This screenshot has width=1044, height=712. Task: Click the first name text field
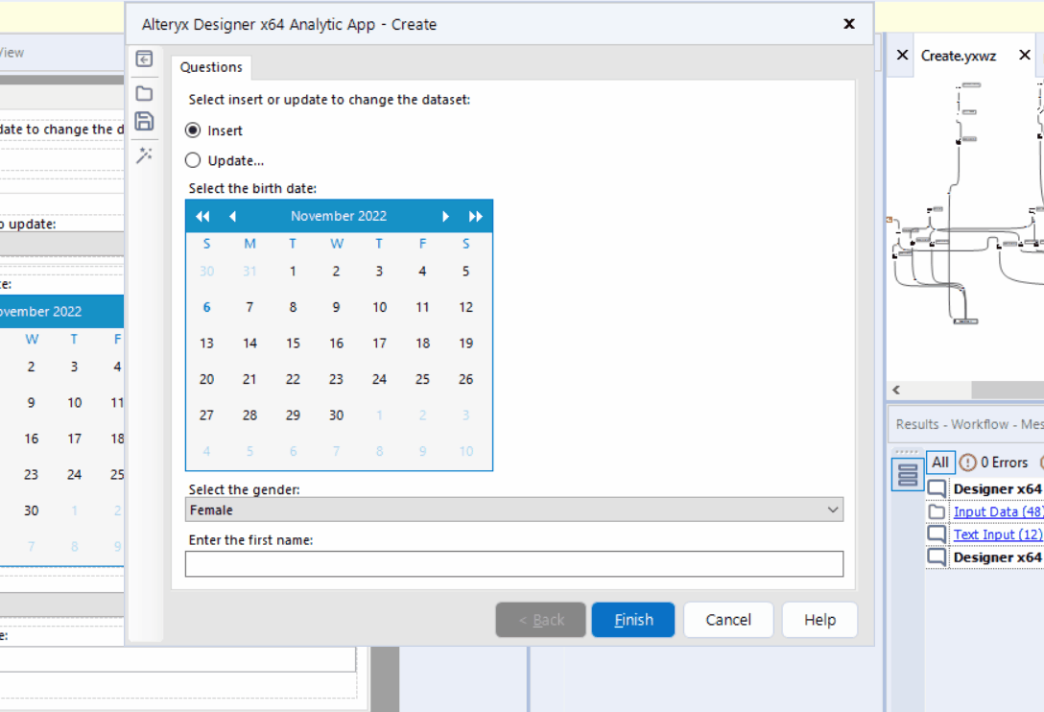(x=514, y=564)
